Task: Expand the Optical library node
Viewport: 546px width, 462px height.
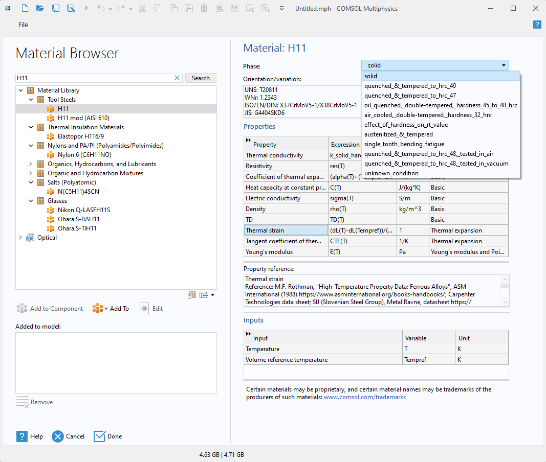Action: click(x=21, y=238)
